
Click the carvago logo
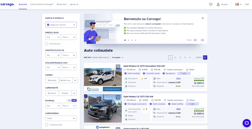click(x=7, y=4)
